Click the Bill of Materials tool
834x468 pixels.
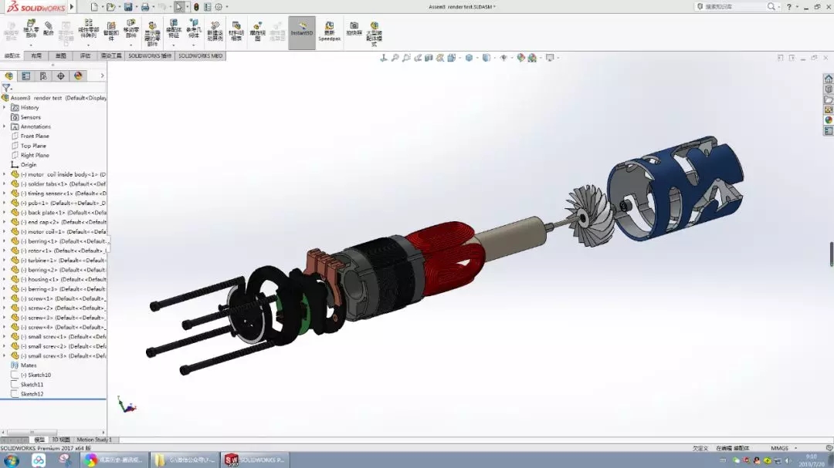(236, 31)
